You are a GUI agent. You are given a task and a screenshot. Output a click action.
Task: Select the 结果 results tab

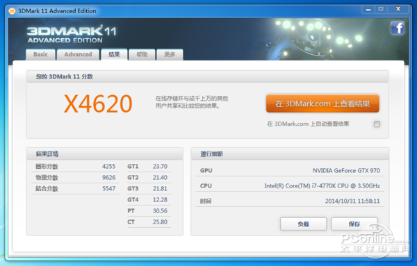coord(114,54)
